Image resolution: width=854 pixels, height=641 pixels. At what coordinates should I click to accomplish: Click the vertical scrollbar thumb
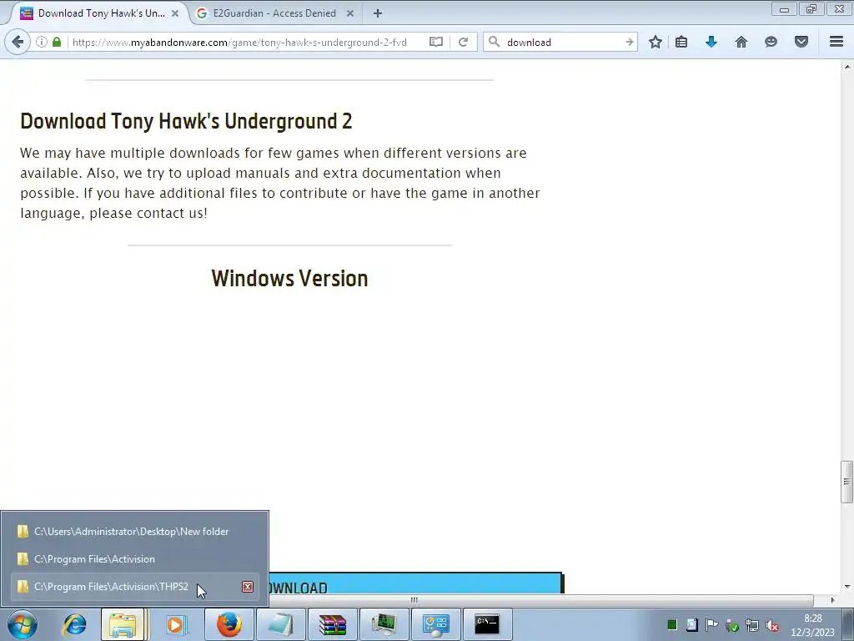pos(846,482)
